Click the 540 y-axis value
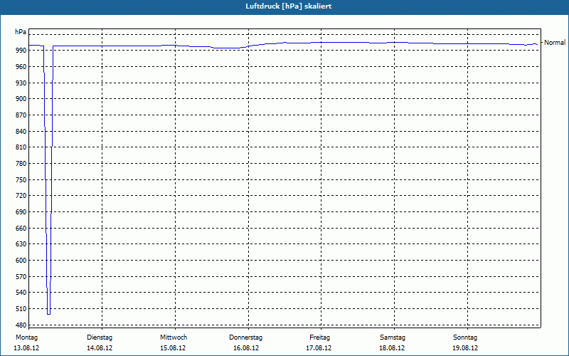 pos(21,293)
